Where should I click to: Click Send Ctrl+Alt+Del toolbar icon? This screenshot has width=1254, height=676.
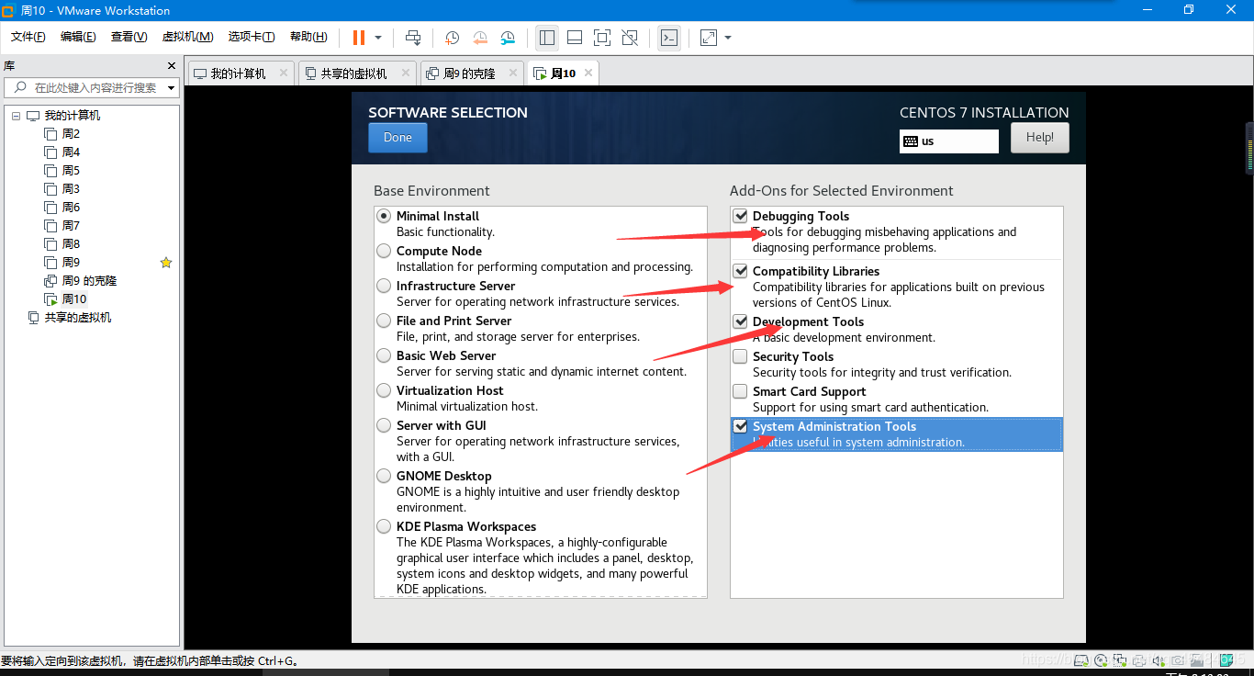click(413, 38)
